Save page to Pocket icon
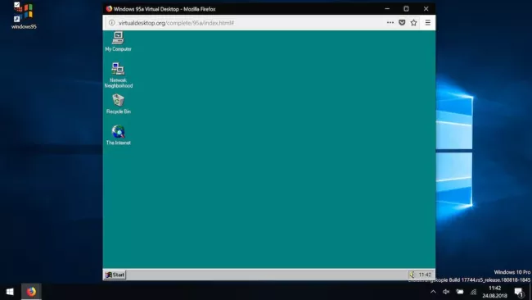The height and width of the screenshot is (300, 532). 402,23
